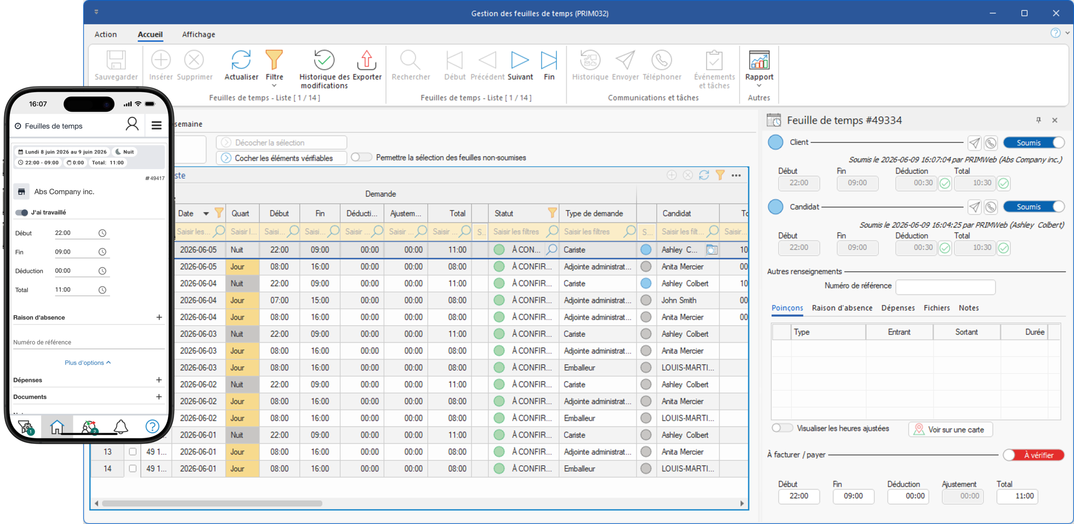
Task: Open the Action ribbon tab
Action: [x=106, y=34]
